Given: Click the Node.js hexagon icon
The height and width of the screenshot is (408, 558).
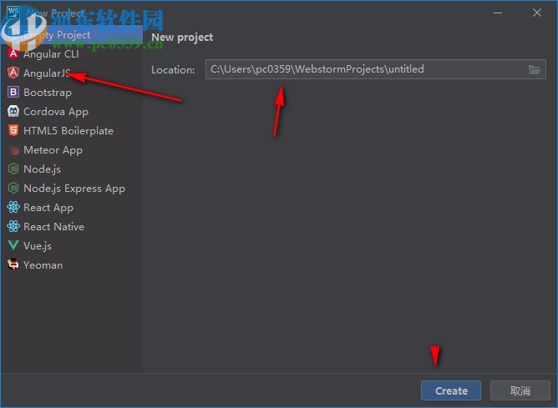Looking at the screenshot, I should (x=13, y=169).
